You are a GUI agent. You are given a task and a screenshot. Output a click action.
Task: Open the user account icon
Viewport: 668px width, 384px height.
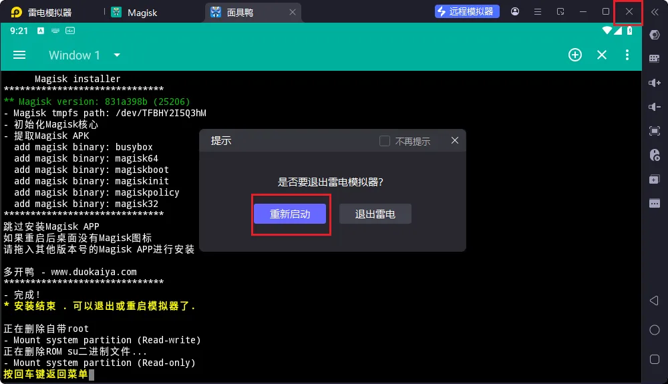click(515, 11)
